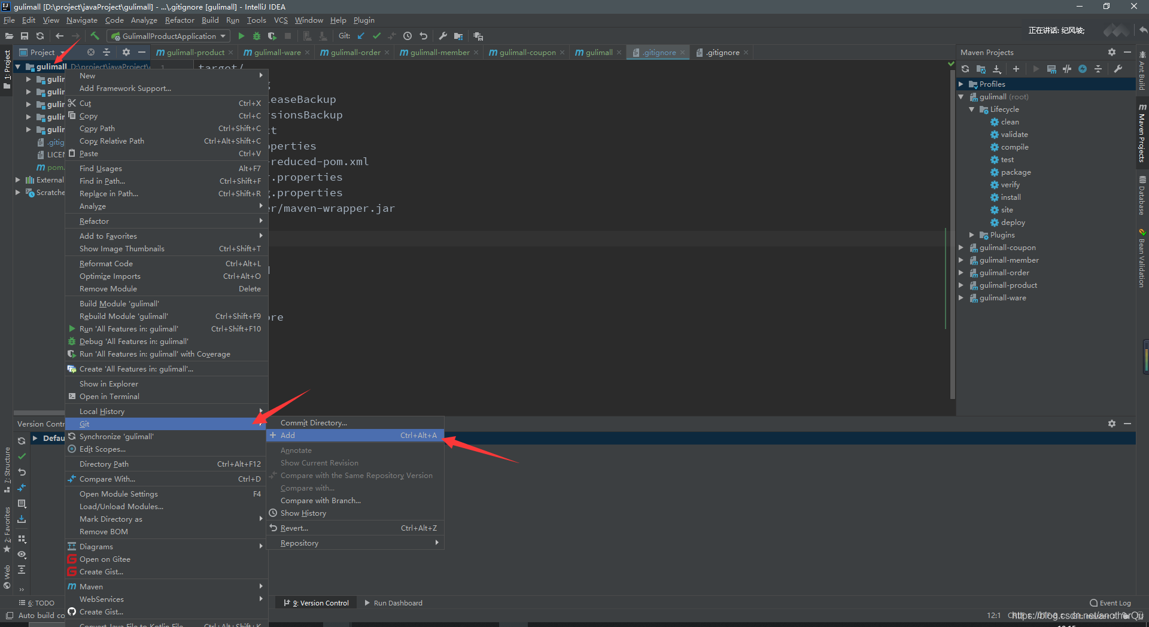Add Maven project with plus icon
This screenshot has height=627, width=1149.
click(1016, 69)
